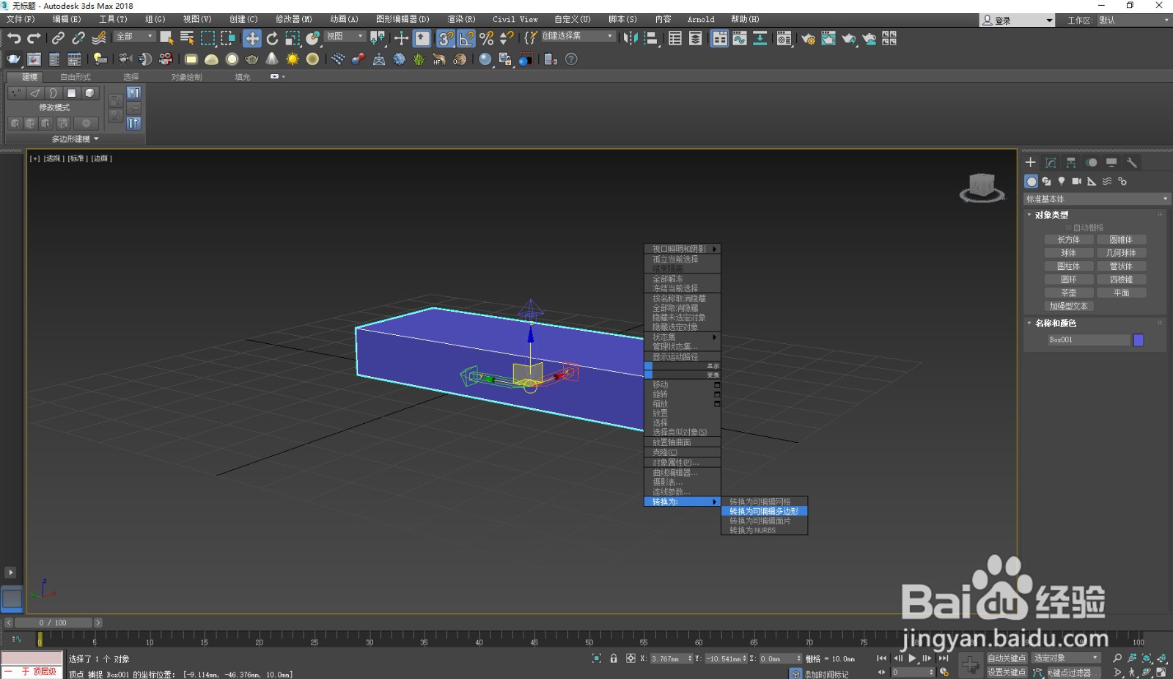
Task: Click the Zoom magnifier navigation icon
Action: coord(1117,658)
